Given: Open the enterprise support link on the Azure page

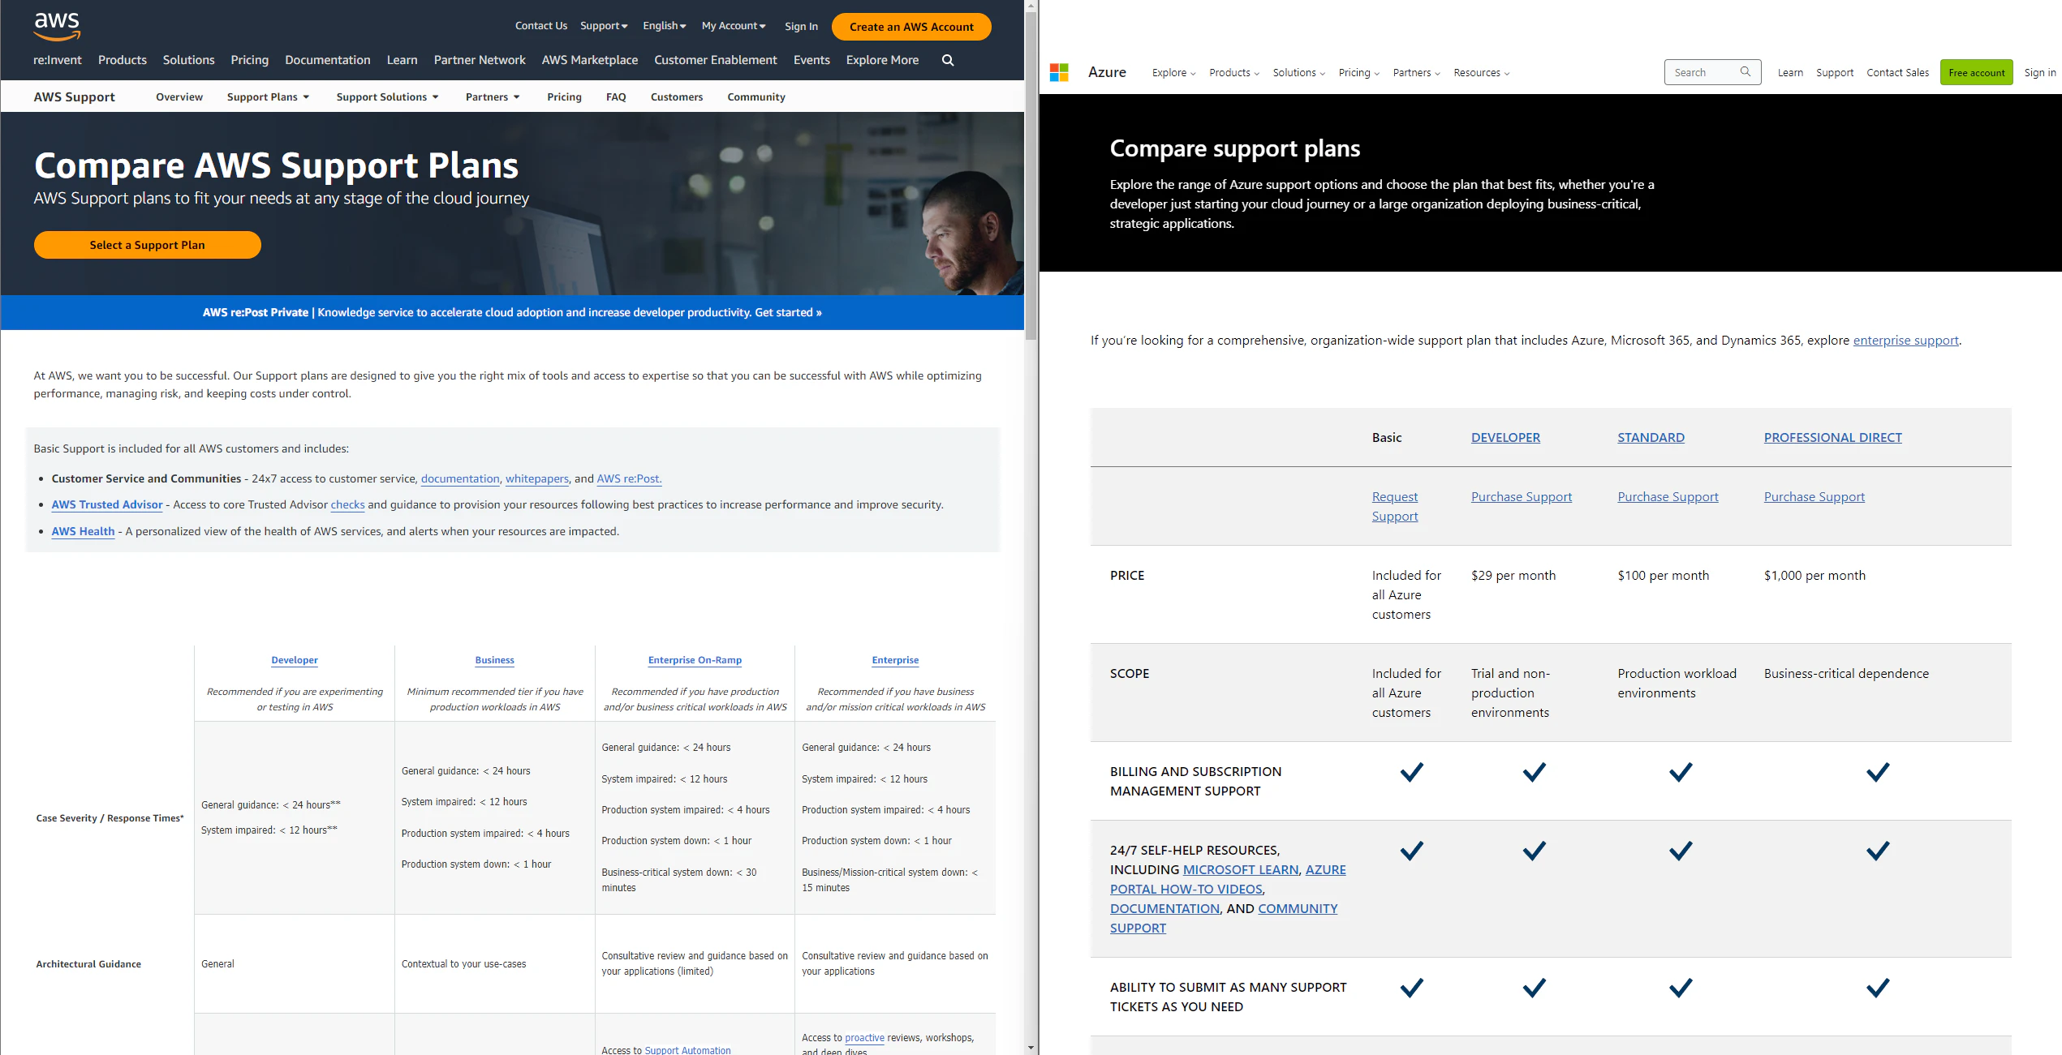Looking at the screenshot, I should click(x=1905, y=340).
